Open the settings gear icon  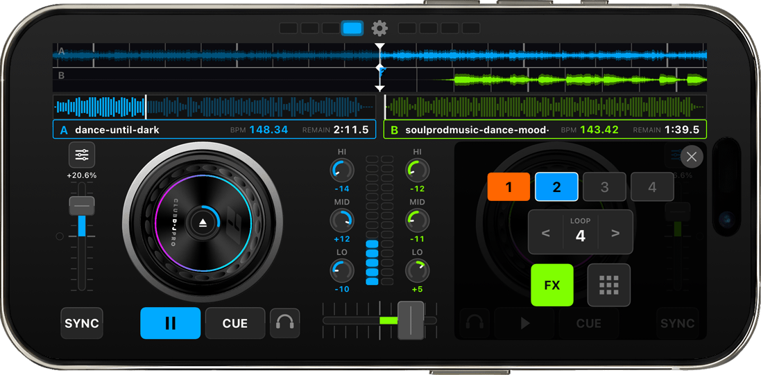coord(379,28)
